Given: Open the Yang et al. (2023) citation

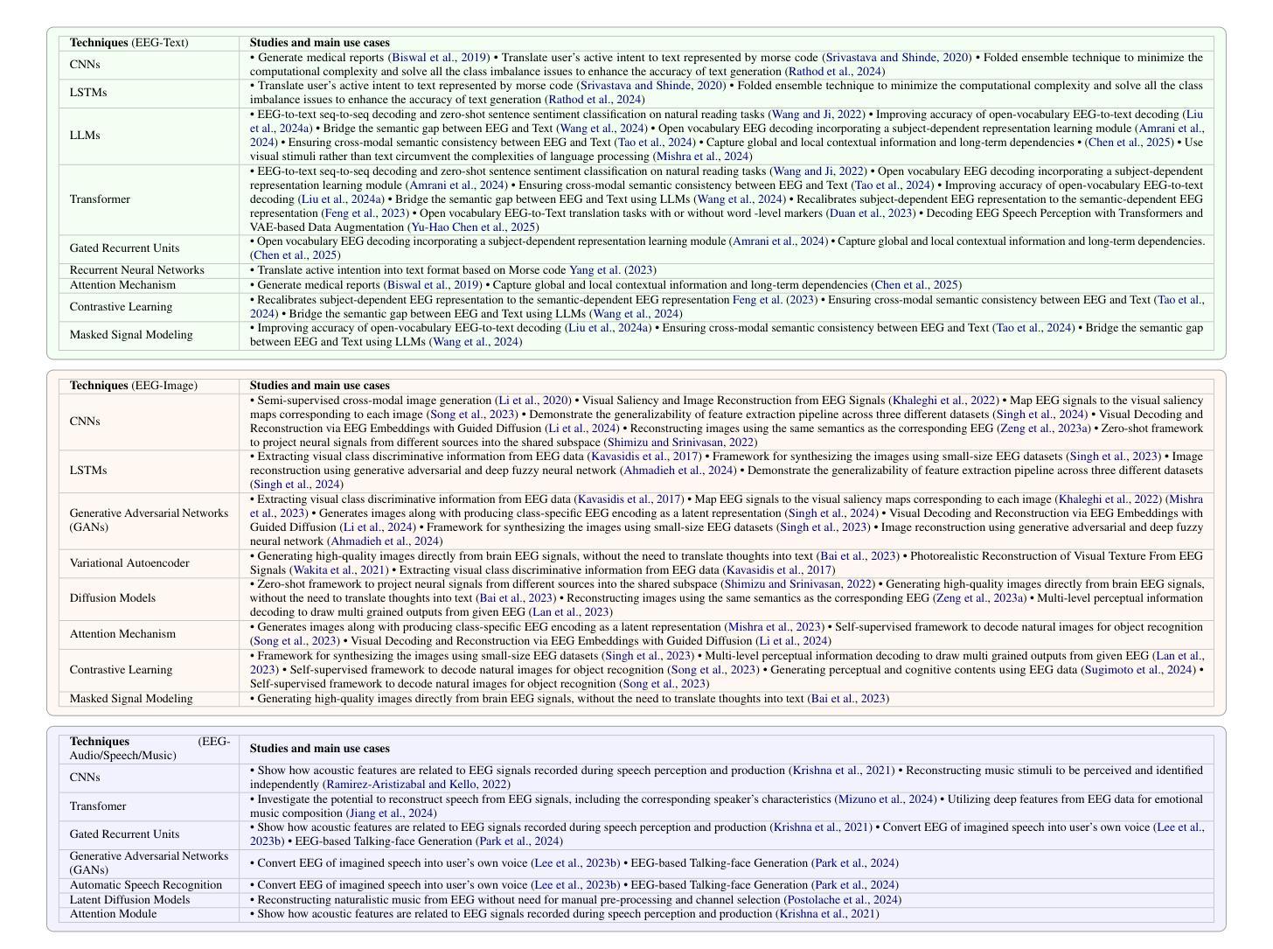Looking at the screenshot, I should (612, 270).
